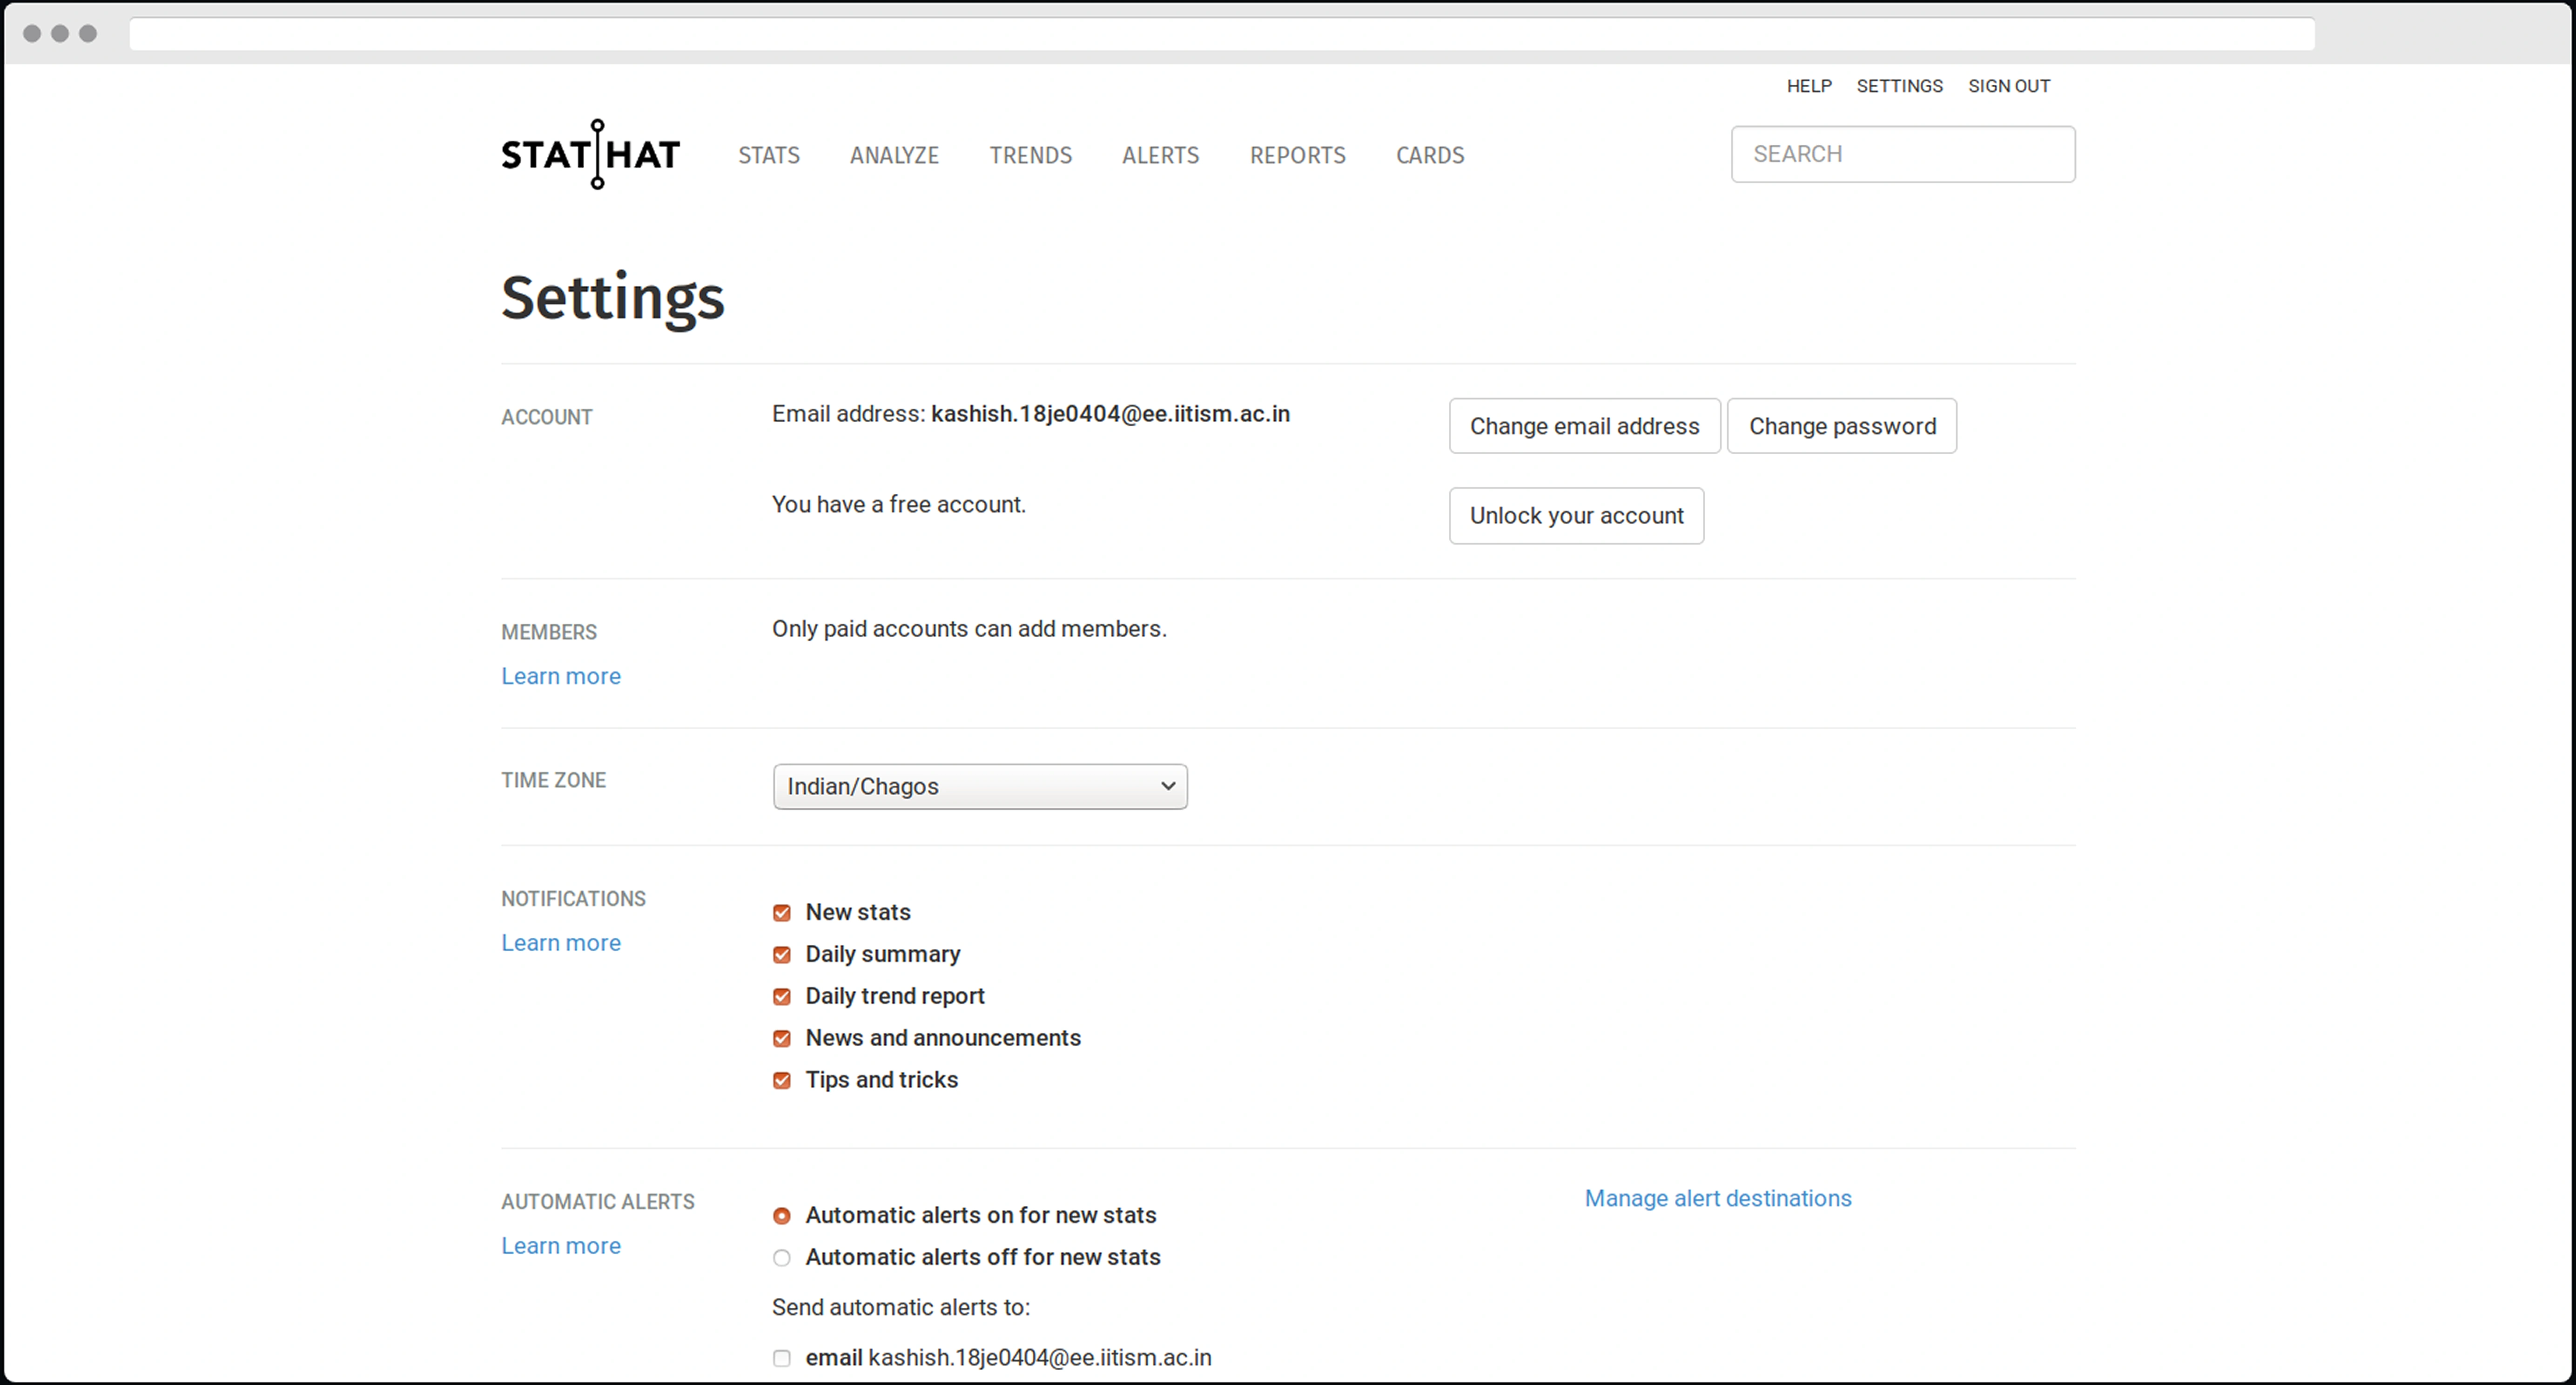
Task: Toggle Daily summary checkbox
Action: (782, 955)
